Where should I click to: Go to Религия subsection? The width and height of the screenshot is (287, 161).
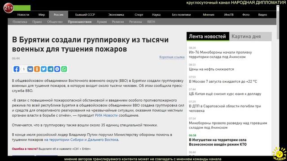118,22
